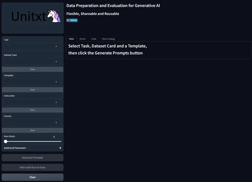Viewport: 252px width, 182px height.
Task: Click the View button under Template
Action: [x=32, y=90]
